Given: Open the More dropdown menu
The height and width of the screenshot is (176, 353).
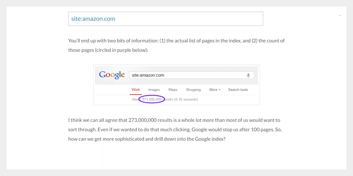Looking at the screenshot, I should (215, 90).
